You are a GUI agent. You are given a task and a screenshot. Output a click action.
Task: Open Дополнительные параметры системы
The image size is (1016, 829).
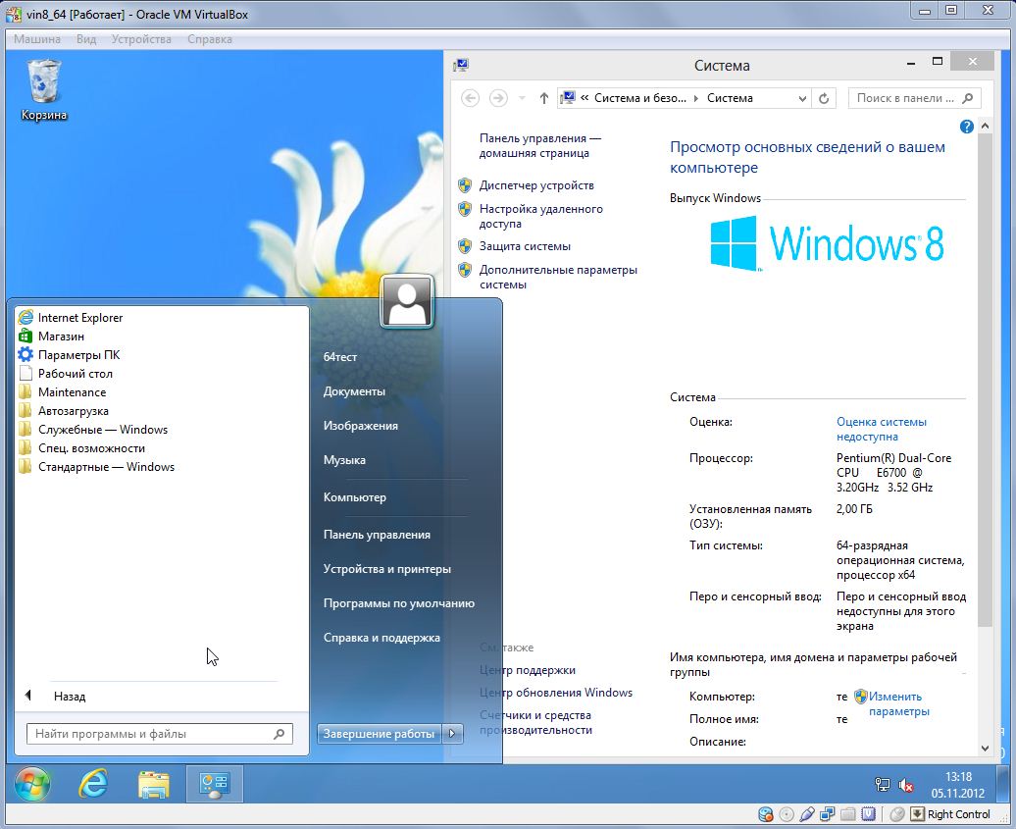(558, 278)
